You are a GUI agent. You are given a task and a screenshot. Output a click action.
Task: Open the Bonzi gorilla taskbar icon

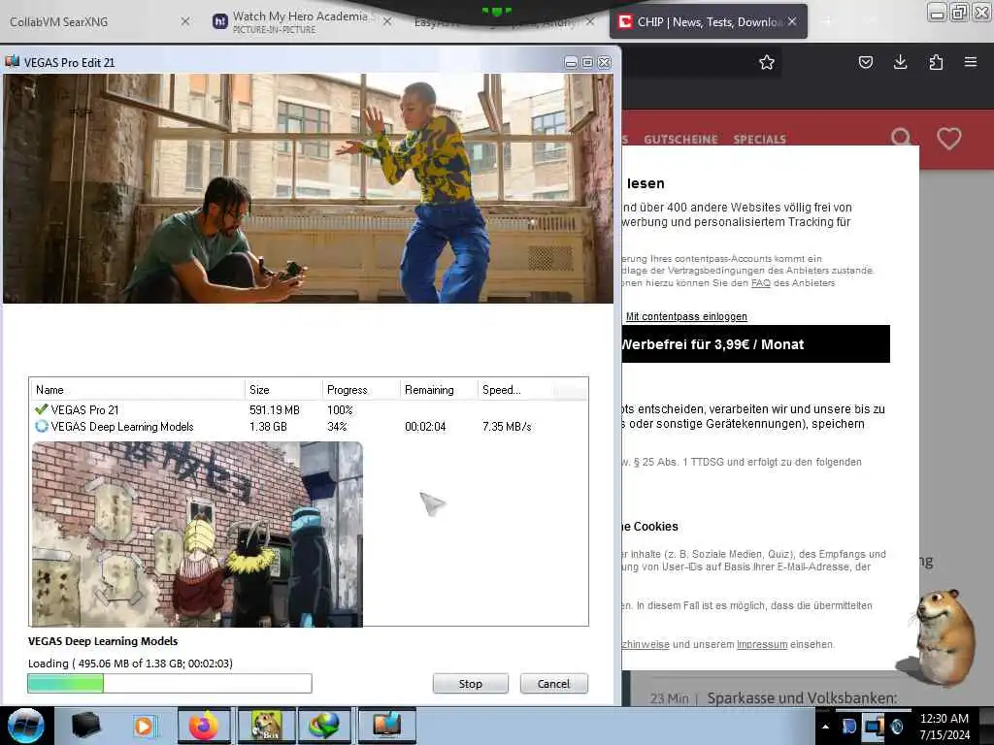(266, 726)
